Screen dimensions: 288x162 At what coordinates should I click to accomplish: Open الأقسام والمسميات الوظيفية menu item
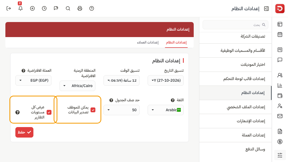tap(235, 51)
